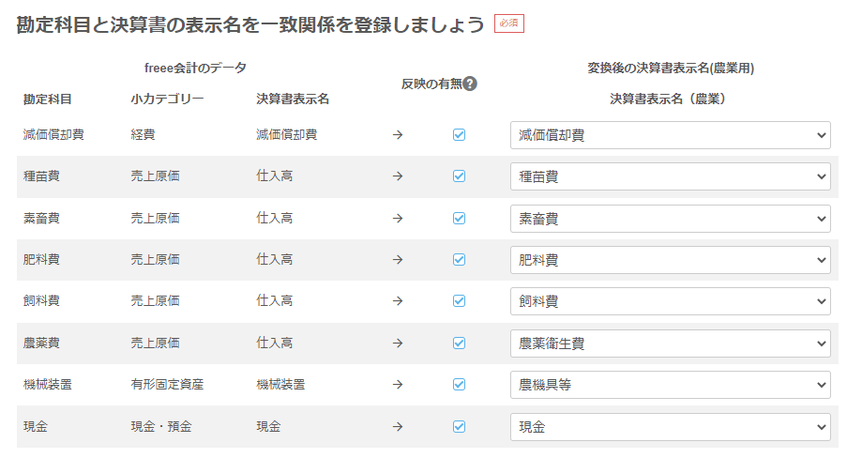
Task: Click the 必須 badge
Action: pyautogui.click(x=508, y=23)
